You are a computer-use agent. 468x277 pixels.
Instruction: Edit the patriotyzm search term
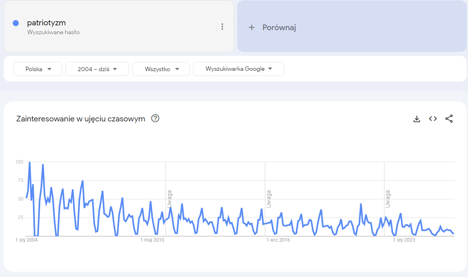[x=46, y=23]
